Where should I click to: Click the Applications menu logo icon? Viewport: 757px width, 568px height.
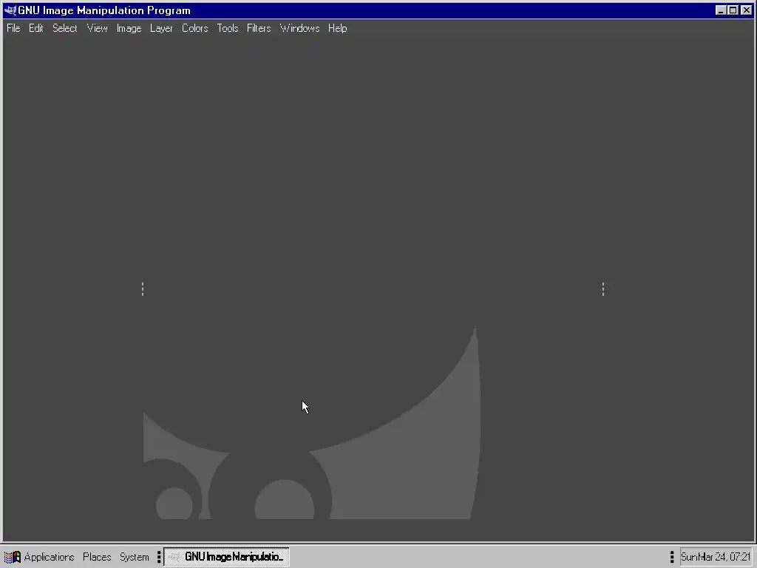[12, 557]
